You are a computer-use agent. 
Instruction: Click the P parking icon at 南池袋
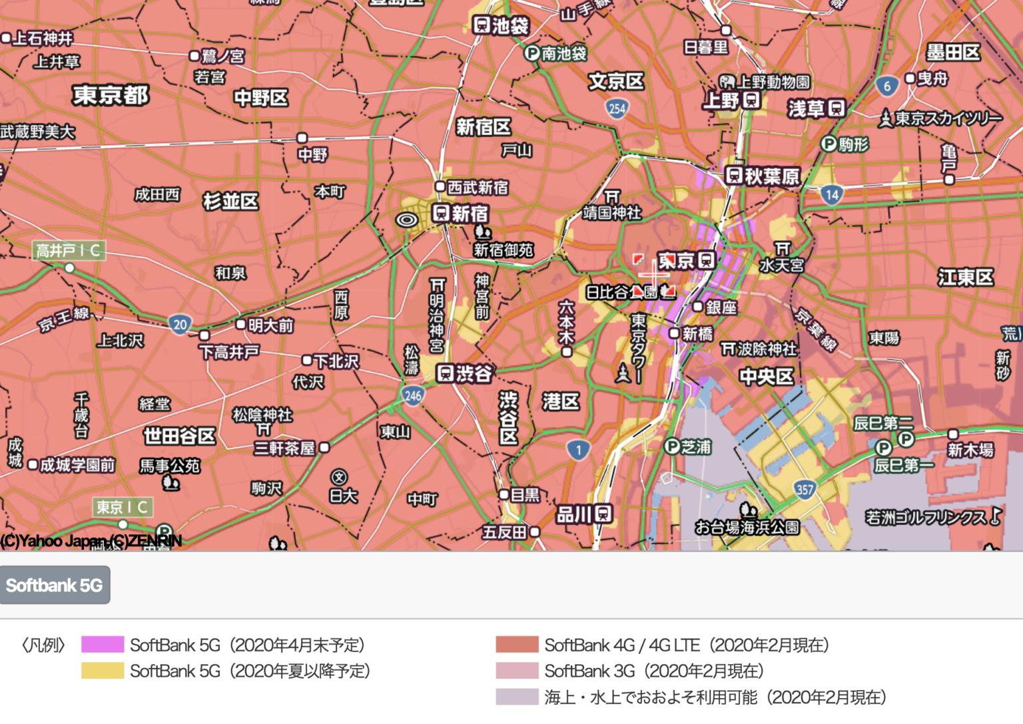click(532, 55)
